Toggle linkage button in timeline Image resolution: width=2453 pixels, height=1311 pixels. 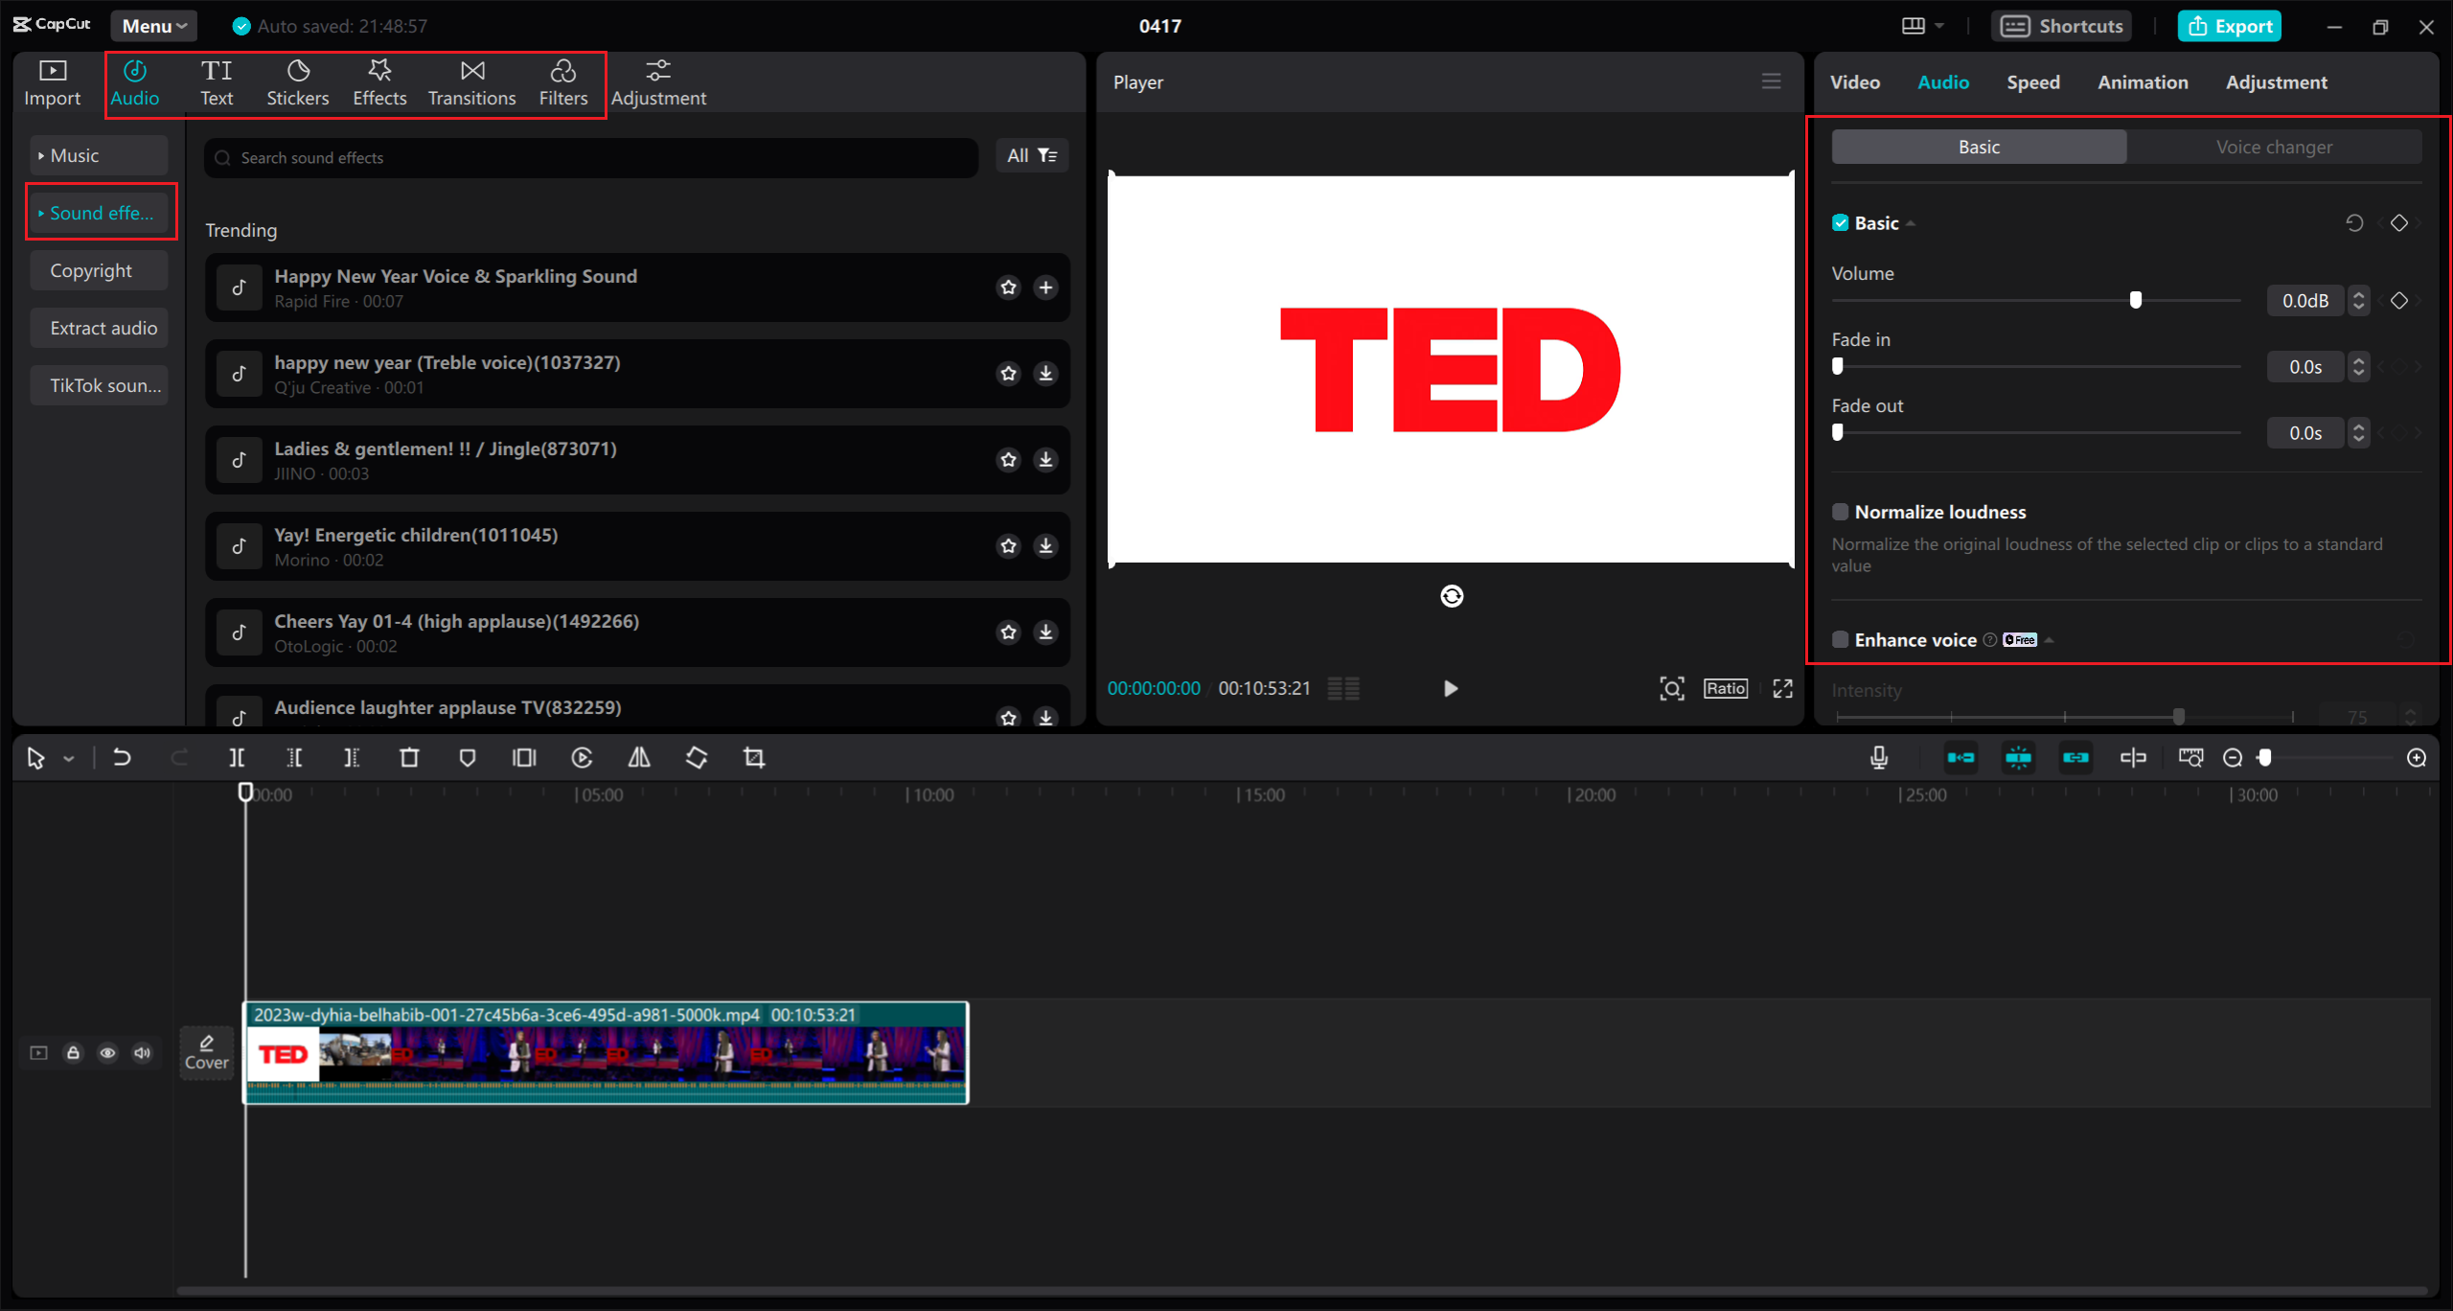(x=2075, y=758)
